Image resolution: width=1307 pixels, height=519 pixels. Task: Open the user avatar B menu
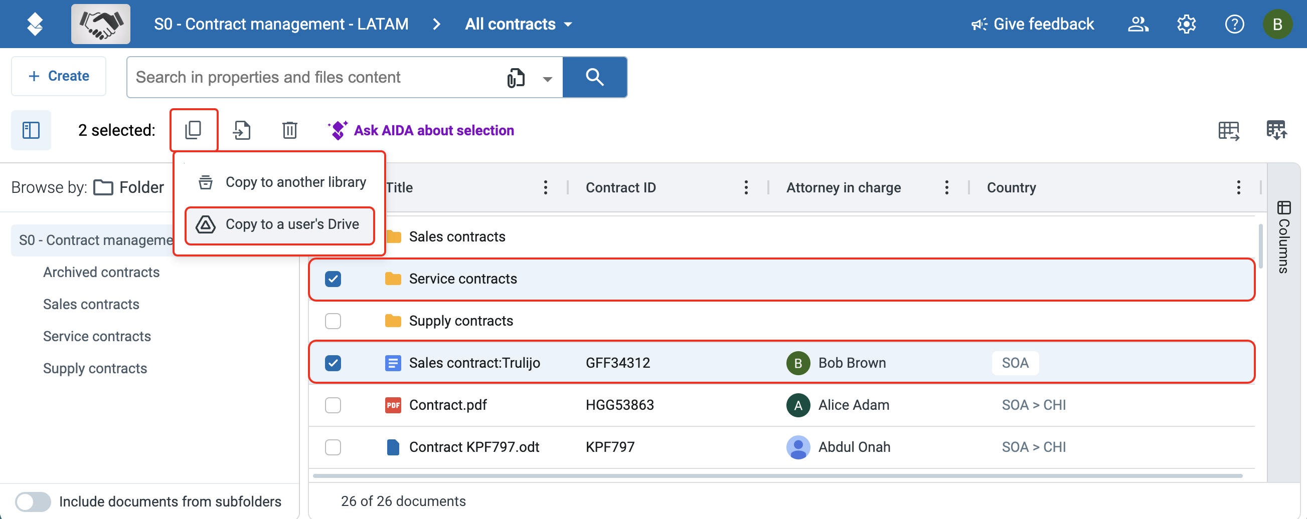coord(1277,24)
